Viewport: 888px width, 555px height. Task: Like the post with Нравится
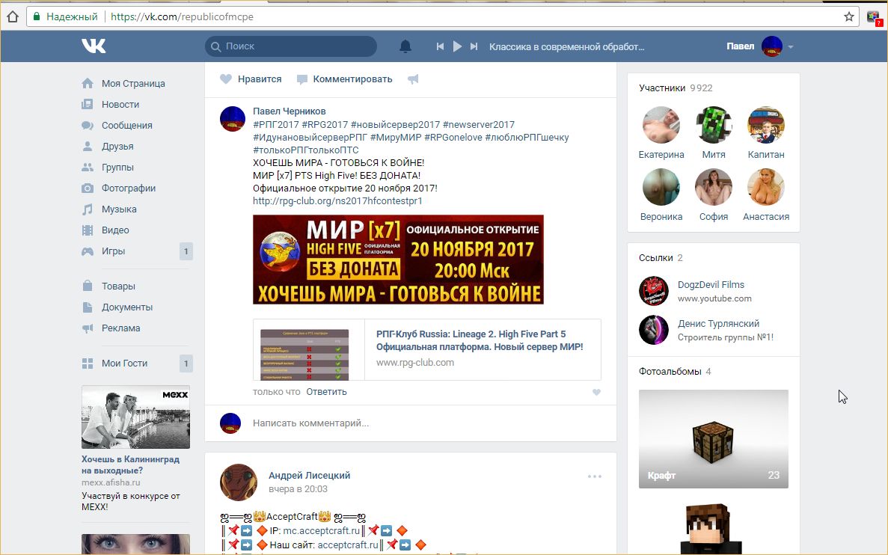point(251,79)
